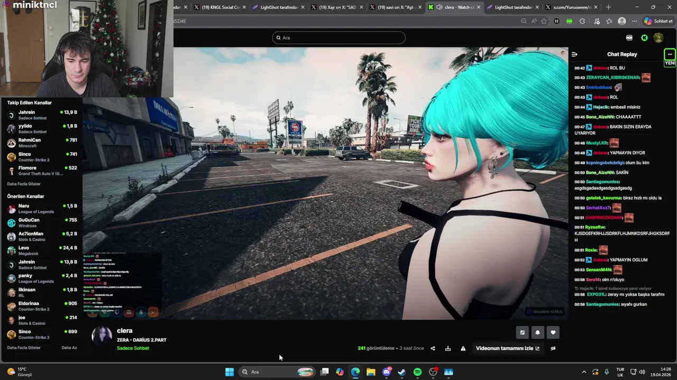Click clera streamer avatar
Image resolution: width=677 pixels, height=380 pixels.
click(102, 336)
